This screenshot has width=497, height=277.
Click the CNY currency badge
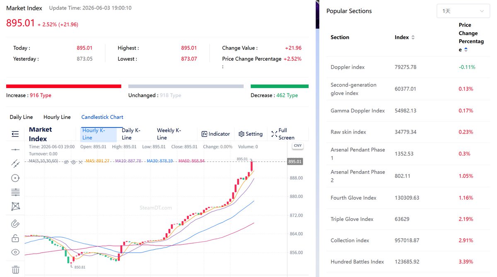tap(297, 146)
